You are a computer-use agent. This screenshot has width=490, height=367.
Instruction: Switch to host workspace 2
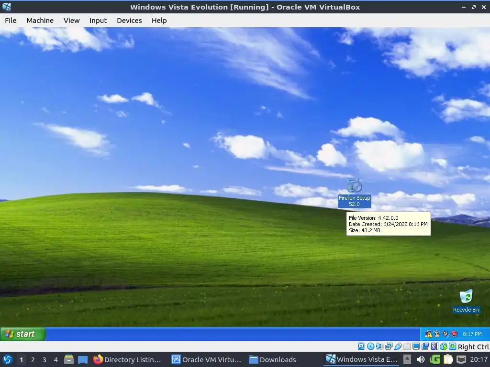(x=33, y=360)
